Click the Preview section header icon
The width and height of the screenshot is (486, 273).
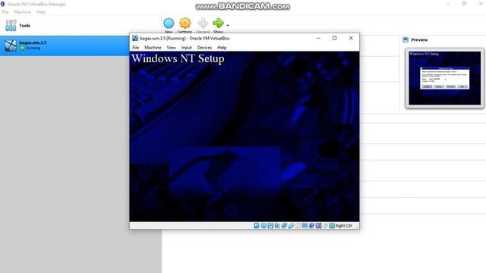pos(406,39)
